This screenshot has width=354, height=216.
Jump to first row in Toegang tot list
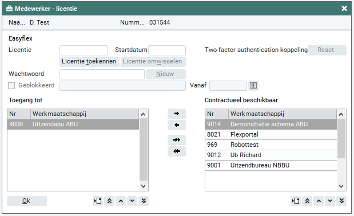point(109,201)
